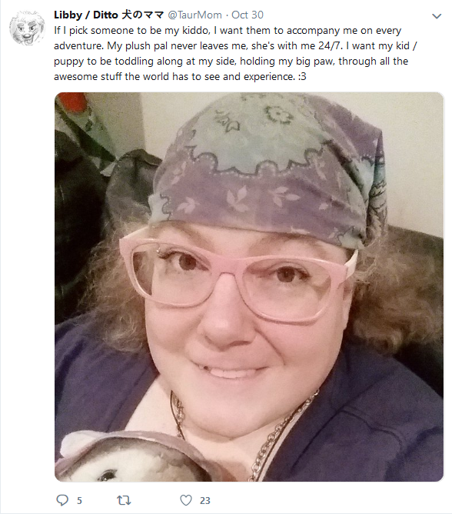Enlarge the attached selfie photo
Image resolution: width=452 pixels, height=514 pixels.
click(249, 287)
